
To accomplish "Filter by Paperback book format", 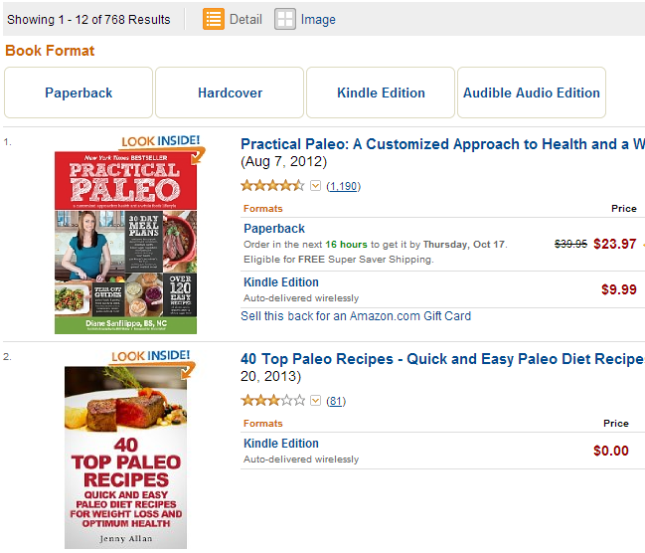I will point(79,92).
